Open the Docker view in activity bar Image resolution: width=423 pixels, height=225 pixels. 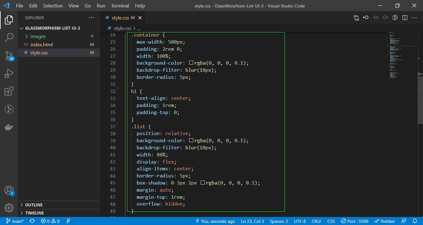coord(9,127)
